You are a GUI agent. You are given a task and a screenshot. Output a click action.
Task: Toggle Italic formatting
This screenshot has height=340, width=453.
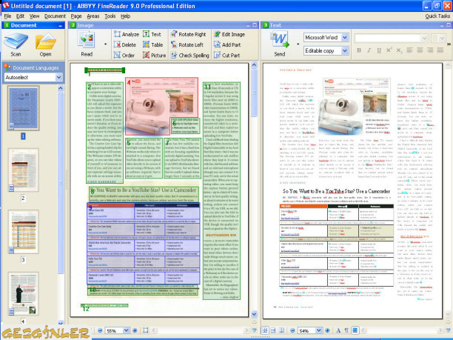click(369, 50)
